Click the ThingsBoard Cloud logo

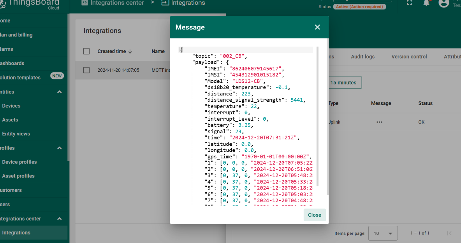pos(30,4)
